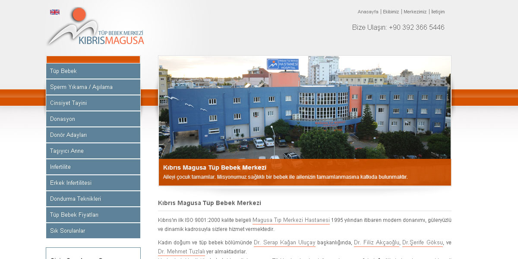Follow the Dr. Mehmet Tuzlalı link
Screen dimensions: 518x259
181,252
